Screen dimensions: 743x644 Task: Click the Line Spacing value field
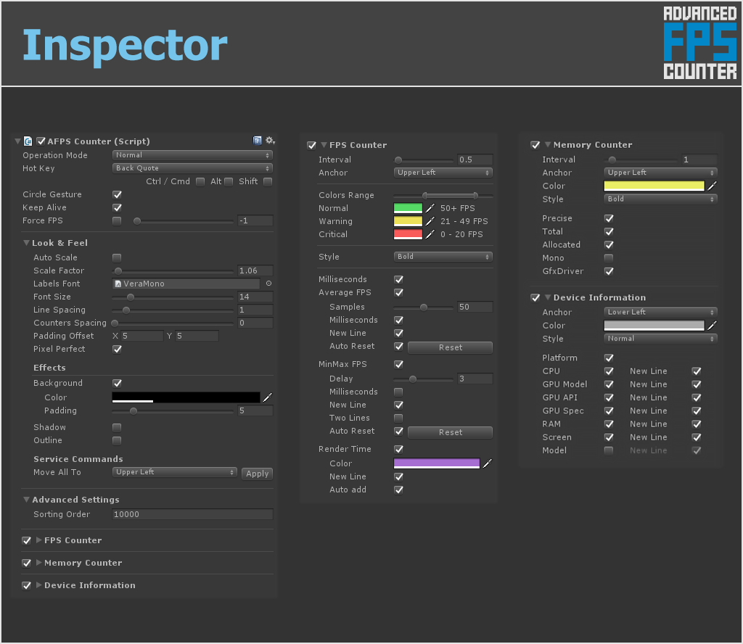tap(255, 310)
